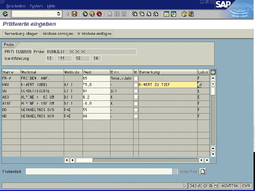Image resolution: width=255 pixels, height=191 pixels.
Task: Tick the M checkbox for SG row
Action: 136,91
